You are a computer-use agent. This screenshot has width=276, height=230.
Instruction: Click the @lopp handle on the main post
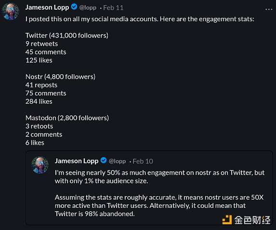point(88,8)
